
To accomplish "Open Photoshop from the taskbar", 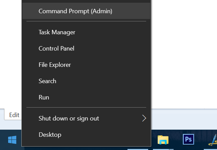I will (189, 139).
